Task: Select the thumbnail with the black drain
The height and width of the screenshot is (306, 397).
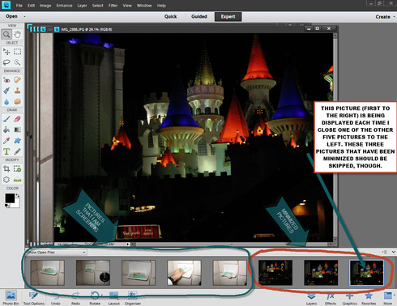Action: (93, 273)
